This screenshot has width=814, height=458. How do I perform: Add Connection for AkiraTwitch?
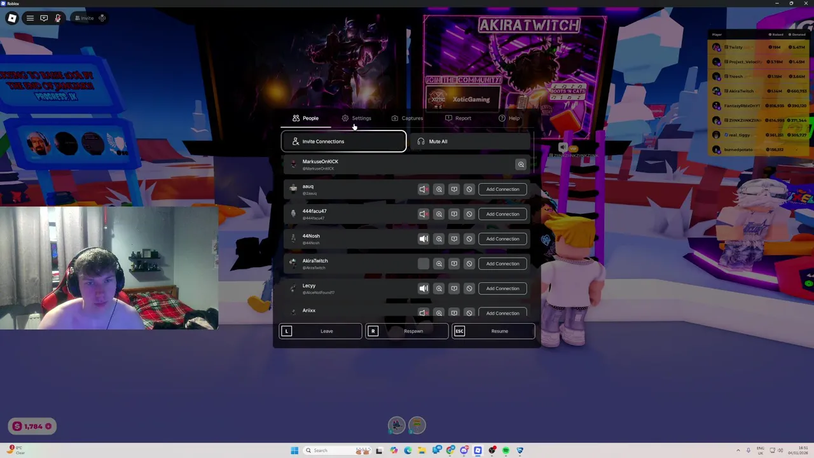pyautogui.click(x=502, y=263)
